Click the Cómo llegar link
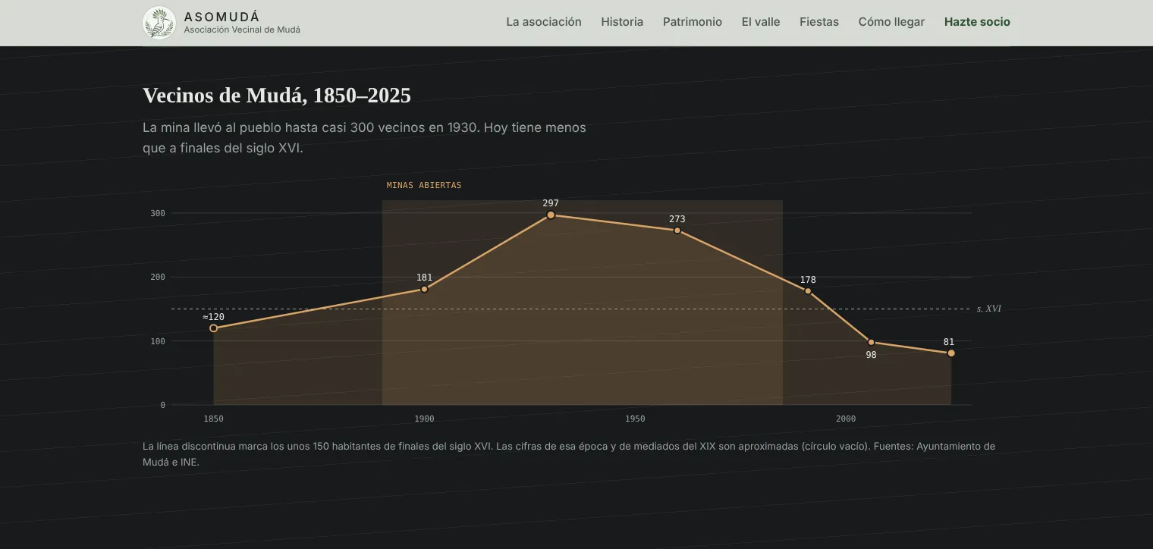This screenshot has width=1153, height=549. [891, 22]
